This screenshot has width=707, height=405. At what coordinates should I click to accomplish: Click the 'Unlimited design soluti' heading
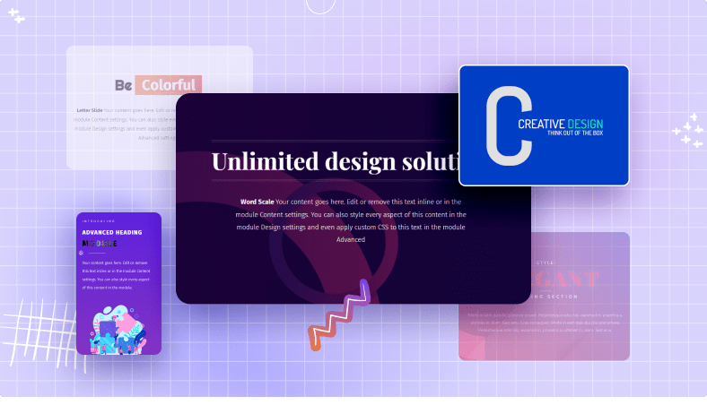pyautogui.click(x=335, y=161)
